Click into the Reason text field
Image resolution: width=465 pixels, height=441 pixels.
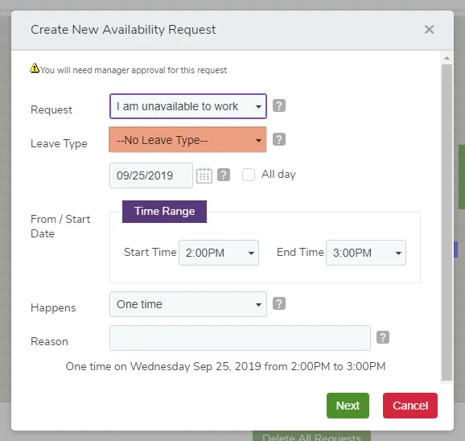[240, 338]
